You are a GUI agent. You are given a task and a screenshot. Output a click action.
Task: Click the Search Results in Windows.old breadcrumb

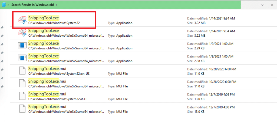[x=33, y=5]
